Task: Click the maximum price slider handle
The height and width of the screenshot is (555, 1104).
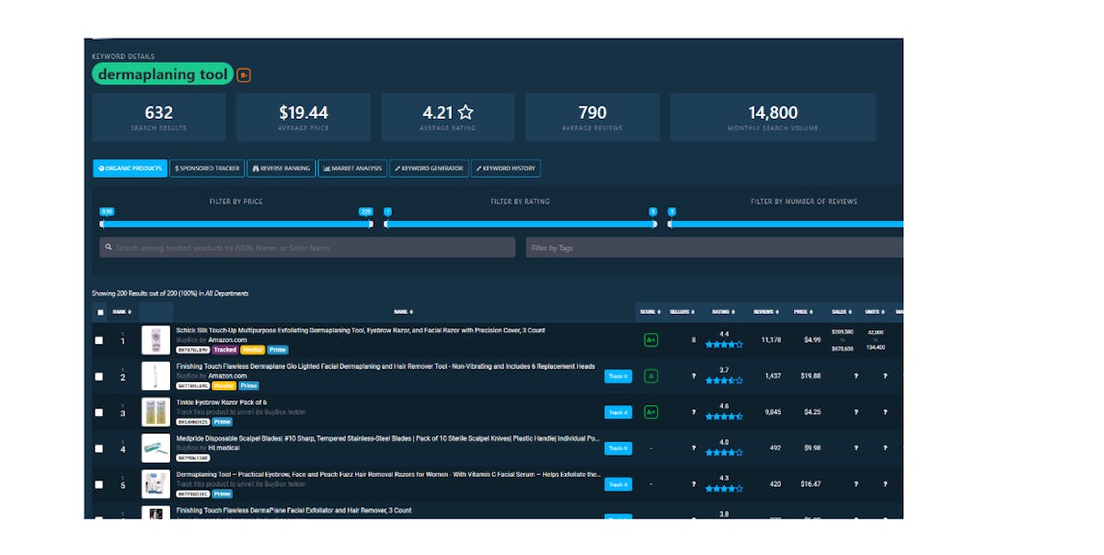Action: tap(371, 223)
